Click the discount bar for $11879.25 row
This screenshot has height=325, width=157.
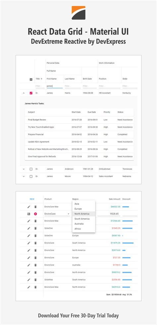128,243
